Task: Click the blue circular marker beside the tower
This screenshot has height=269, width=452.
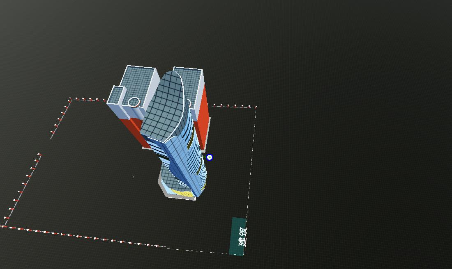Action: pos(210,157)
